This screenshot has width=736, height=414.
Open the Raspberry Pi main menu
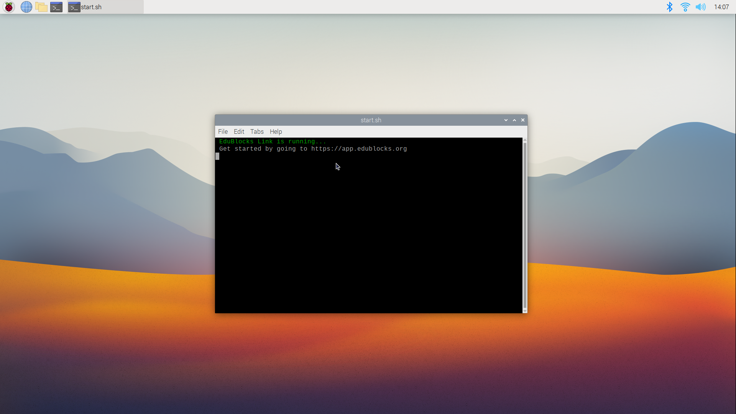(9, 7)
